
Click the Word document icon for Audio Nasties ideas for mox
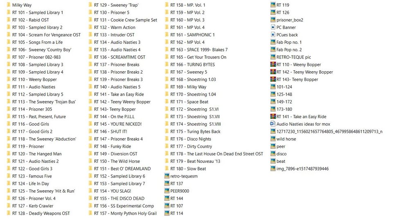pyautogui.click(x=273, y=124)
